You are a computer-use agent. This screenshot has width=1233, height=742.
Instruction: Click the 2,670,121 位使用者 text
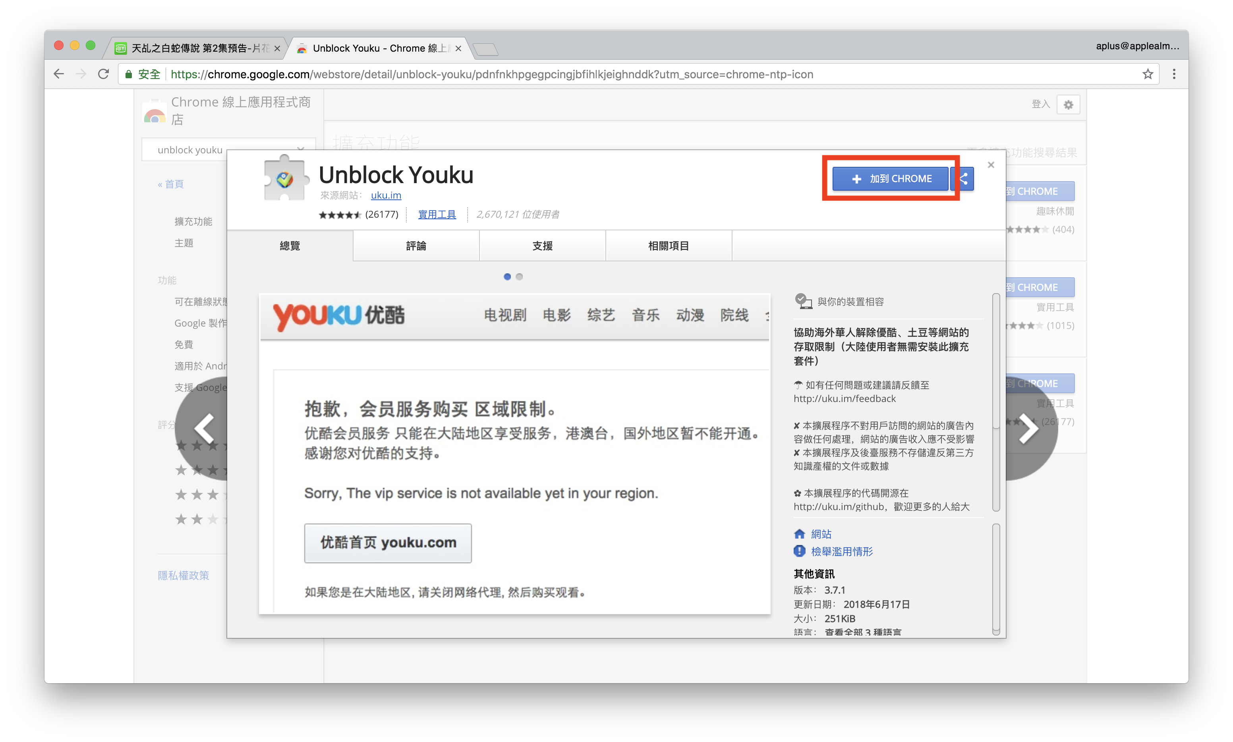pyautogui.click(x=518, y=214)
